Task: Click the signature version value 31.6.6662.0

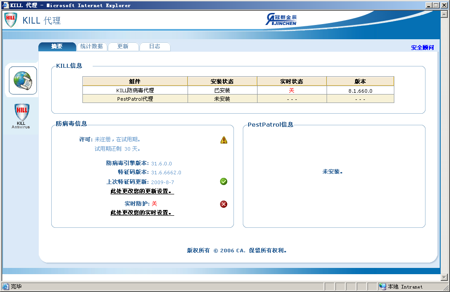Action: [x=166, y=173]
